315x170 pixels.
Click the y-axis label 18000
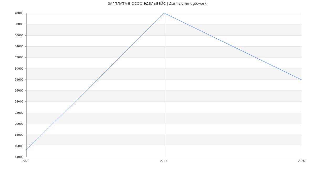19,135
